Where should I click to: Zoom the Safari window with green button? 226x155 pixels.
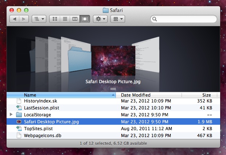[26, 10]
